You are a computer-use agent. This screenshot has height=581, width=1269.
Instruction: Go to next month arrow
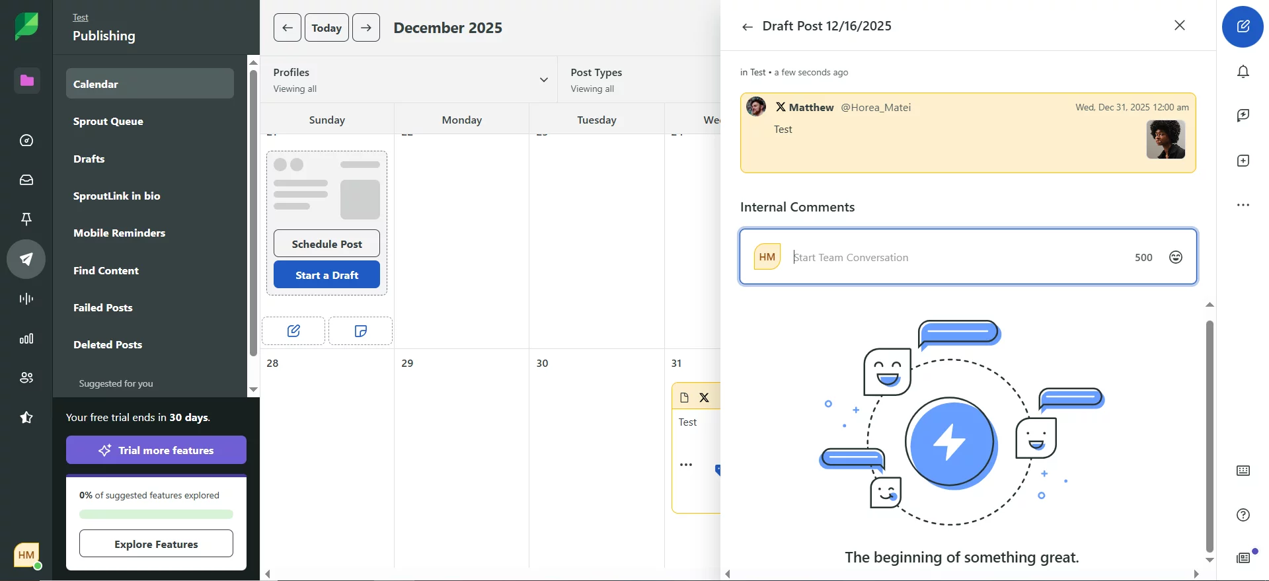pos(366,28)
